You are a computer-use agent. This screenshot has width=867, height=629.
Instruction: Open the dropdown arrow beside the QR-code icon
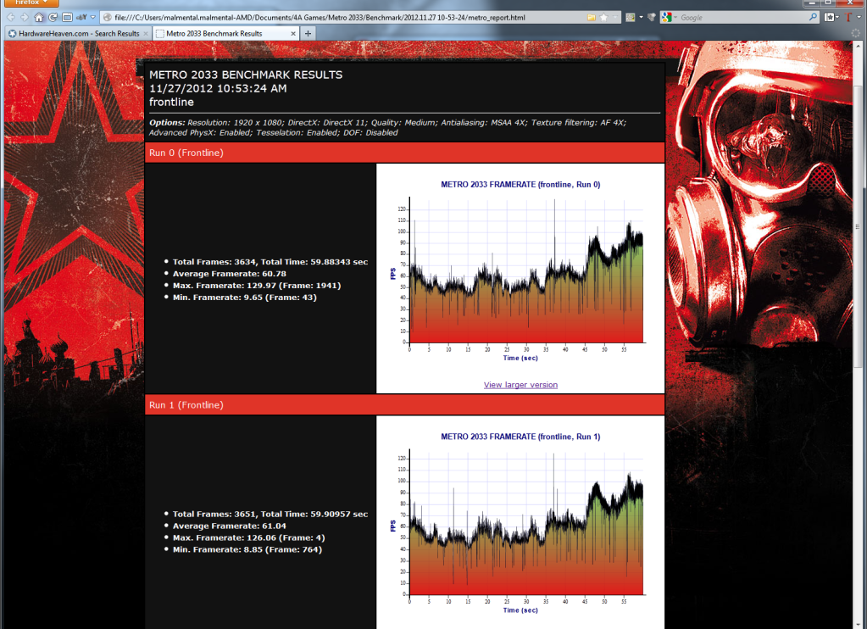click(641, 17)
